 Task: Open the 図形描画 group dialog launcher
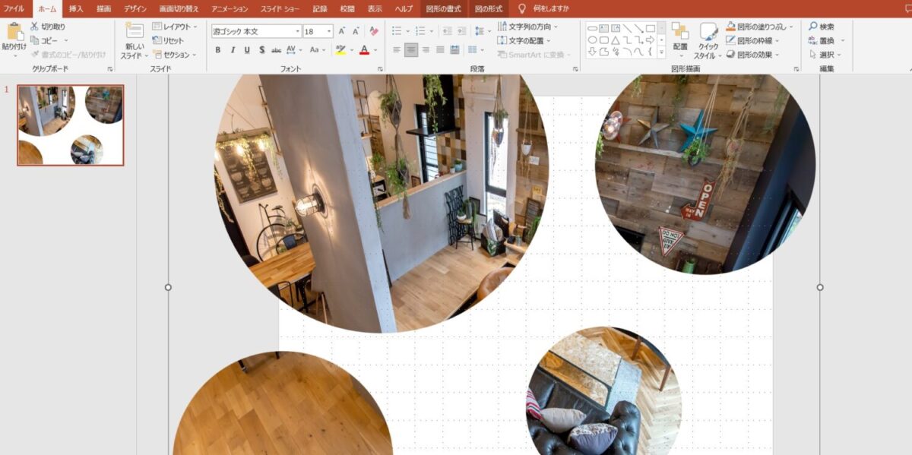[x=795, y=69]
